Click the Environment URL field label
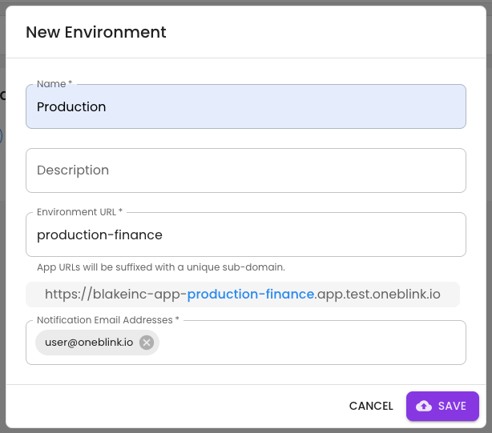492x433 pixels. coord(79,211)
